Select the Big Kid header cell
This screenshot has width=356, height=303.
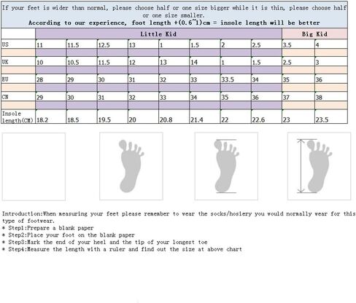(x=314, y=34)
